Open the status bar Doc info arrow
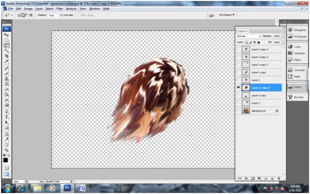The height and width of the screenshot is (194, 310). pyautogui.click(x=72, y=182)
